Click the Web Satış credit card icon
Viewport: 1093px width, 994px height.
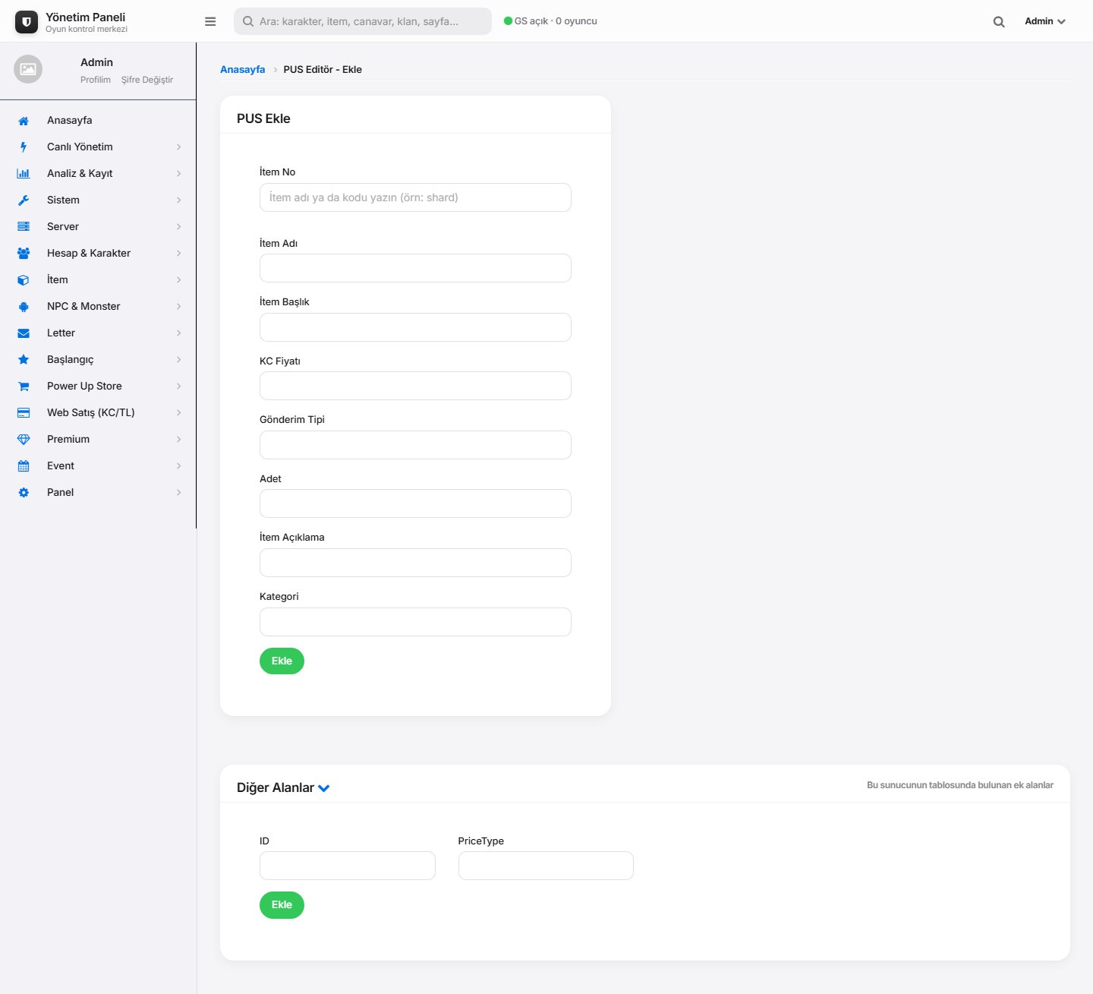[x=24, y=413]
